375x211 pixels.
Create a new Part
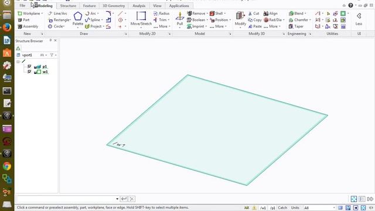(23, 20)
